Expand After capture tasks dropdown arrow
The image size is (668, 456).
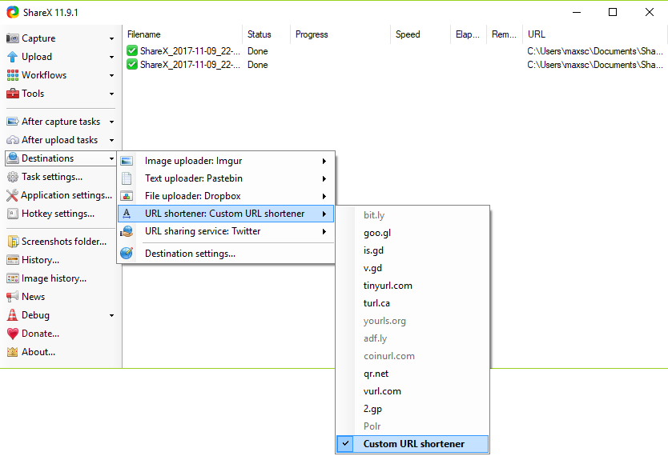click(x=111, y=122)
